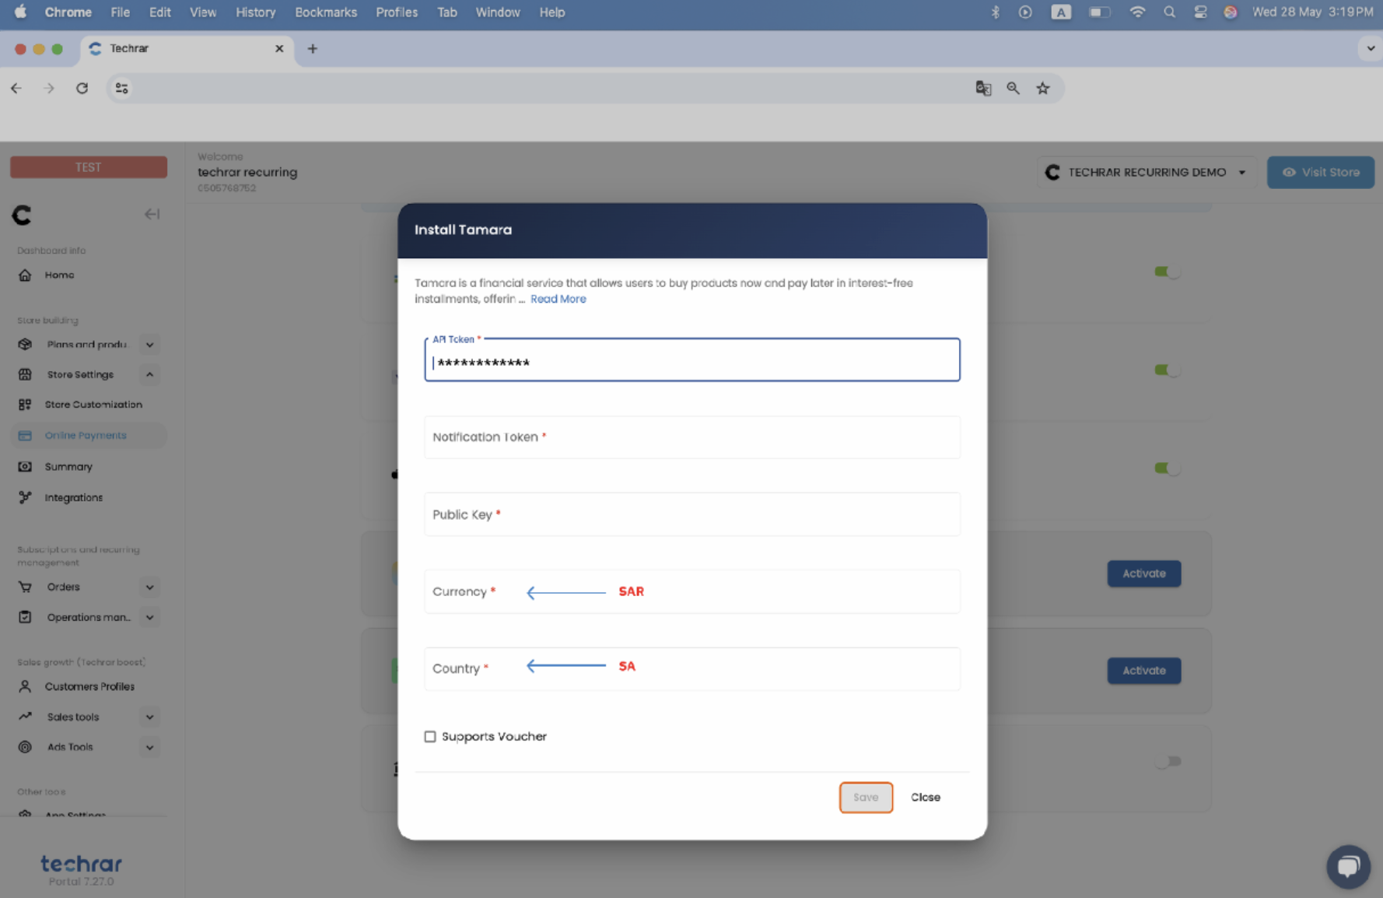The height and width of the screenshot is (898, 1383).
Task: Open the macOS Control Center icon
Action: pyautogui.click(x=1200, y=12)
